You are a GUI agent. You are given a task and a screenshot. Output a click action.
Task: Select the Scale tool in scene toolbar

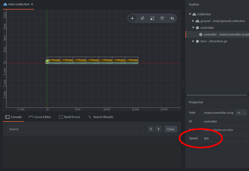pos(152,18)
